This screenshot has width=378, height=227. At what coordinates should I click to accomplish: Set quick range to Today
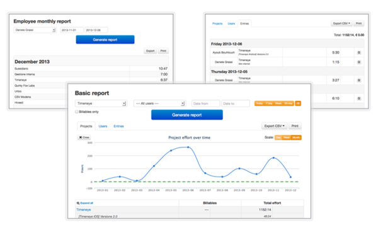260,103
